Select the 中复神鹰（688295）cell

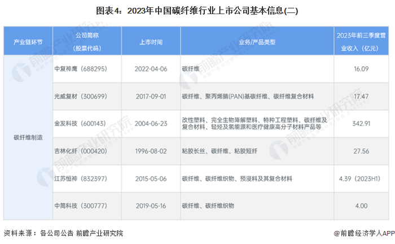point(87,69)
